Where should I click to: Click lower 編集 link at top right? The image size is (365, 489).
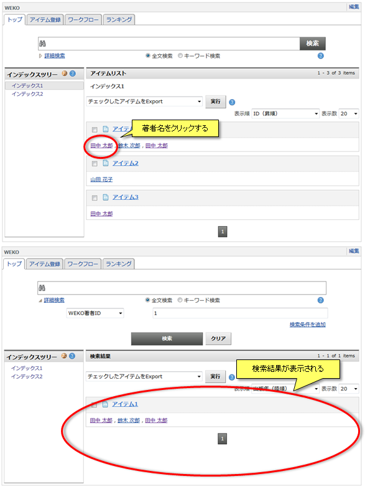tap(353, 251)
